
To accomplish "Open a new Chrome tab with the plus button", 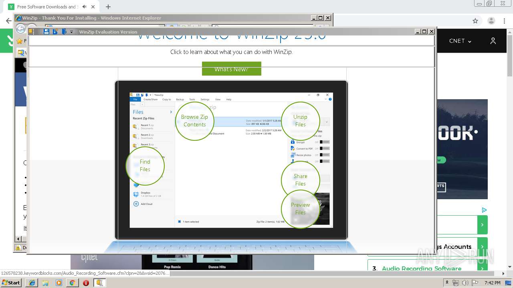I will click(x=108, y=7).
